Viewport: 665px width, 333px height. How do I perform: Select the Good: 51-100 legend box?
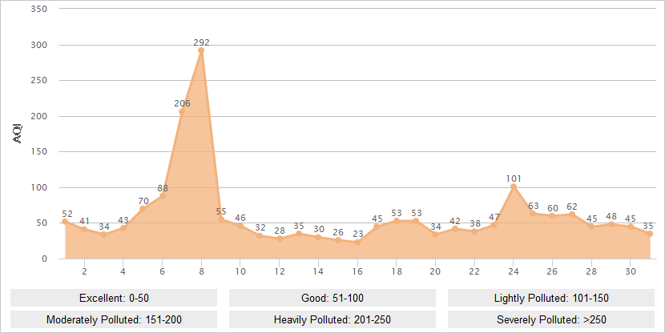tap(332, 298)
